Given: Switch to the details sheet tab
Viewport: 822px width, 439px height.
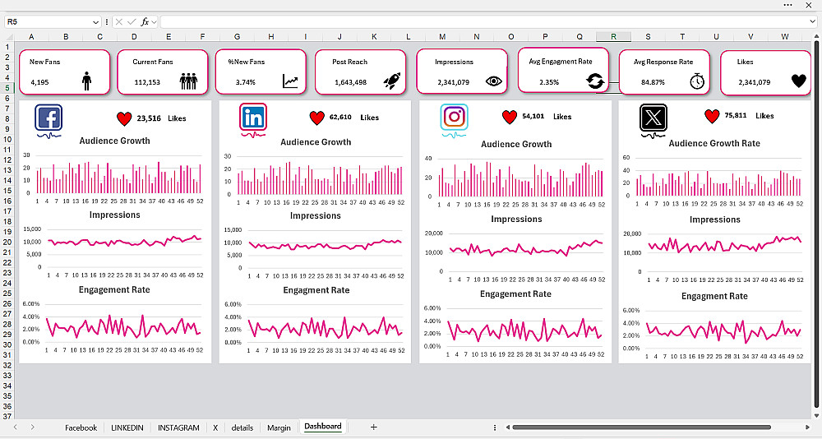Looking at the screenshot, I should 242,427.
